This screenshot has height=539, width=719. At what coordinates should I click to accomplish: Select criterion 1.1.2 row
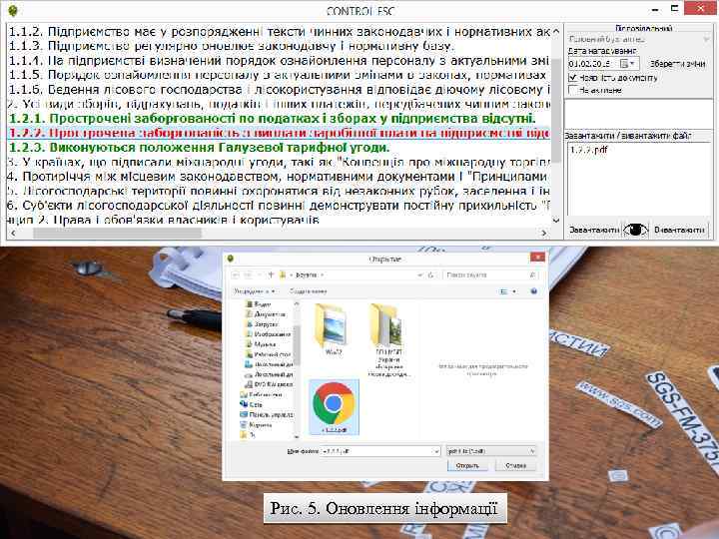[279, 32]
